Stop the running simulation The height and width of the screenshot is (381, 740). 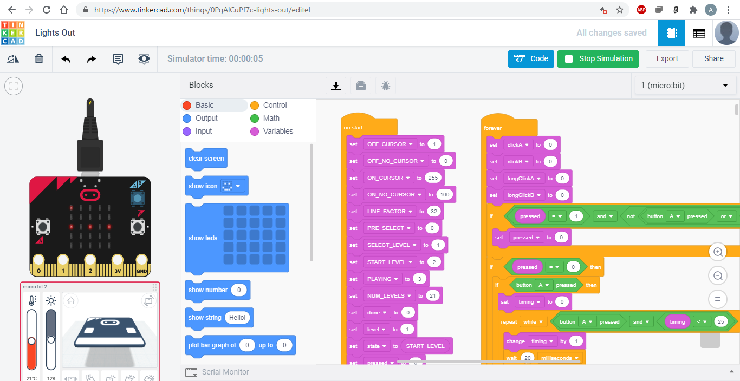(598, 58)
